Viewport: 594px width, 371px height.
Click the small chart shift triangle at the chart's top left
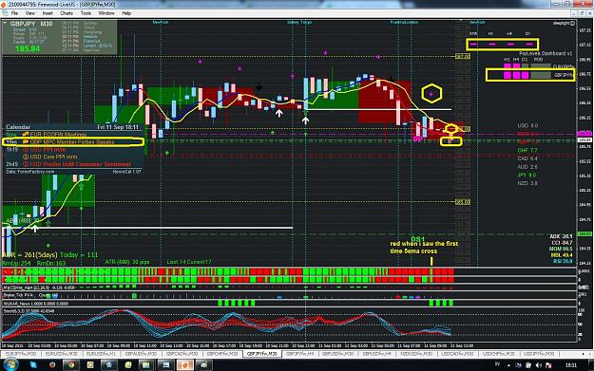click(x=5, y=23)
